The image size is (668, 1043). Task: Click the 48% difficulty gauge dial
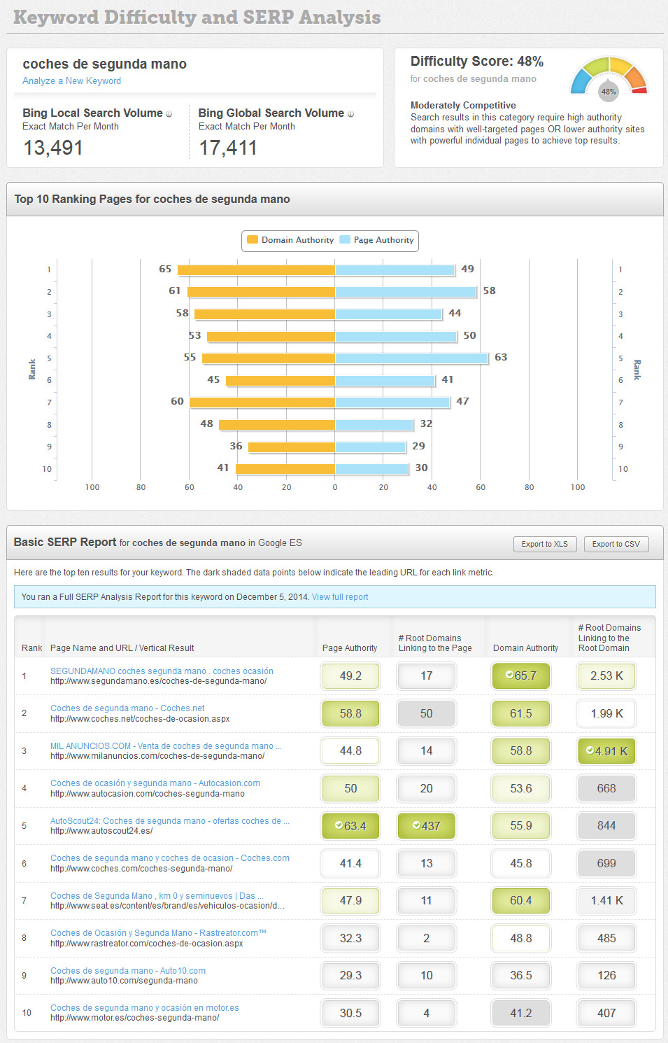click(x=609, y=78)
